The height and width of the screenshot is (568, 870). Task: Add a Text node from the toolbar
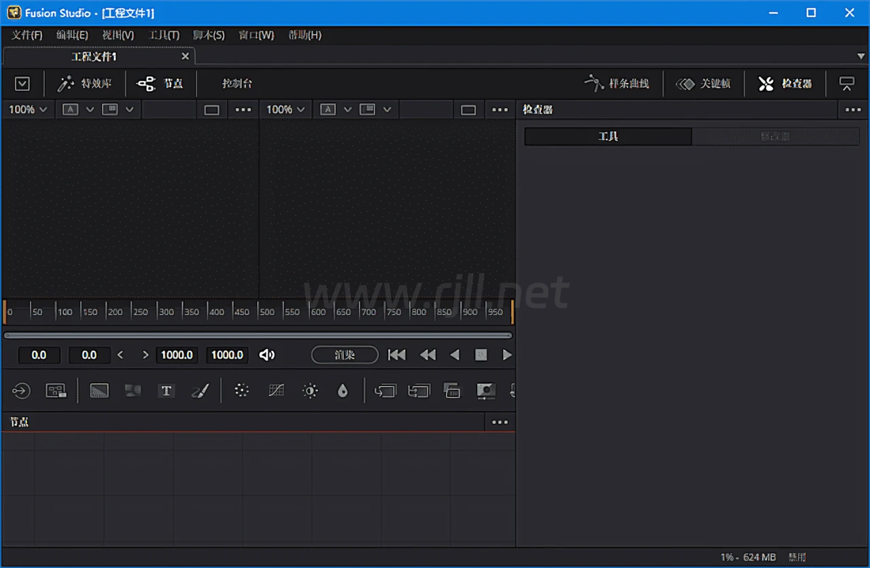pos(166,391)
